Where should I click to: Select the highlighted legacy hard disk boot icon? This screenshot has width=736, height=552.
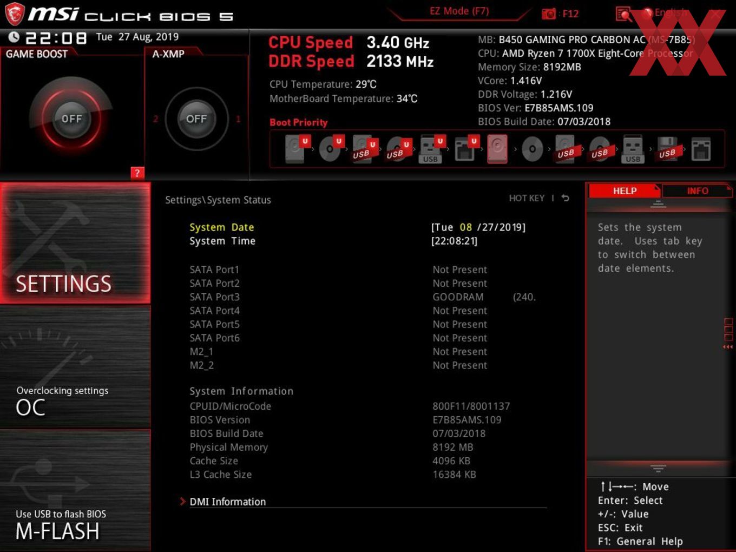[x=497, y=149]
